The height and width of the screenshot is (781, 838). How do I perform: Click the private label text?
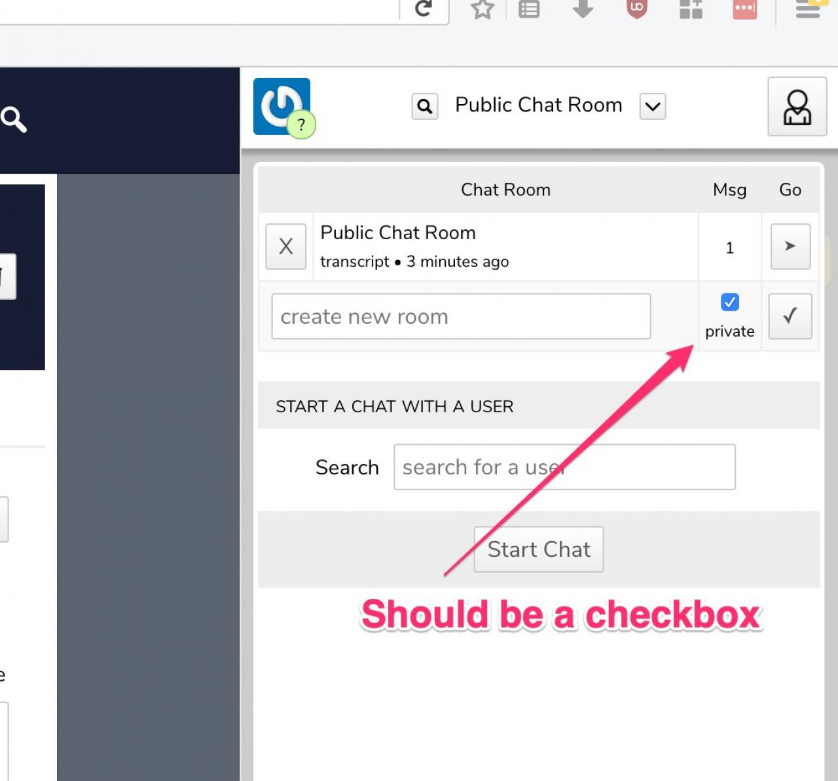(x=730, y=332)
